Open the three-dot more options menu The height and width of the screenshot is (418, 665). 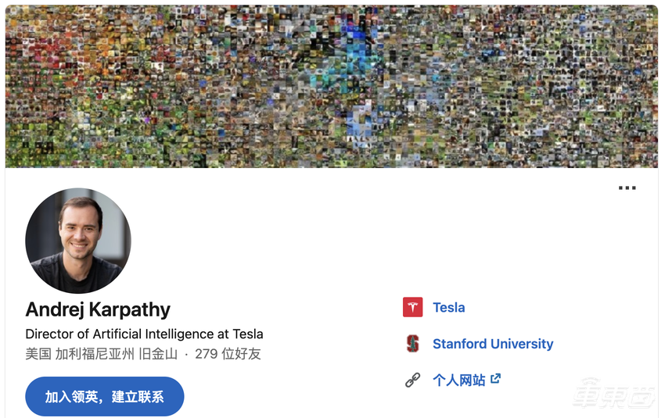(x=627, y=188)
